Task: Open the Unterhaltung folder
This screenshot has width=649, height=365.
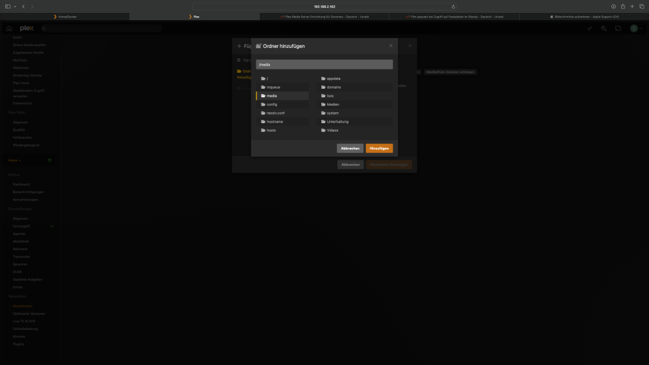Action: coord(355,121)
